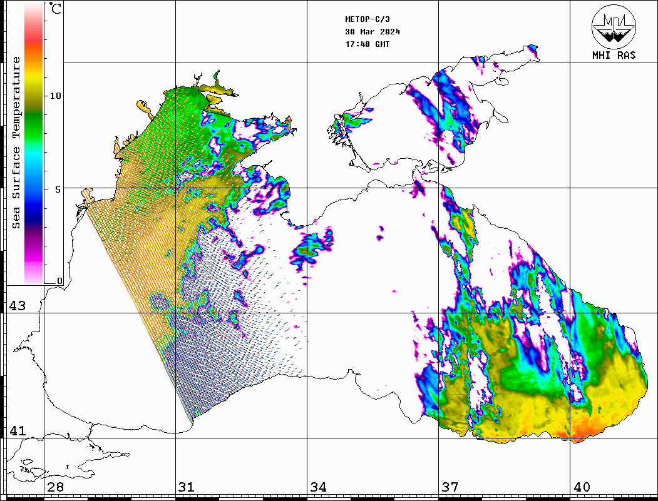The width and height of the screenshot is (658, 501).
Task: Click the '30 Mar 2024' date text
Action: (x=373, y=32)
